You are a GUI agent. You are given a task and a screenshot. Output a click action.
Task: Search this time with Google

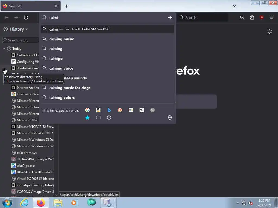pos(87,110)
